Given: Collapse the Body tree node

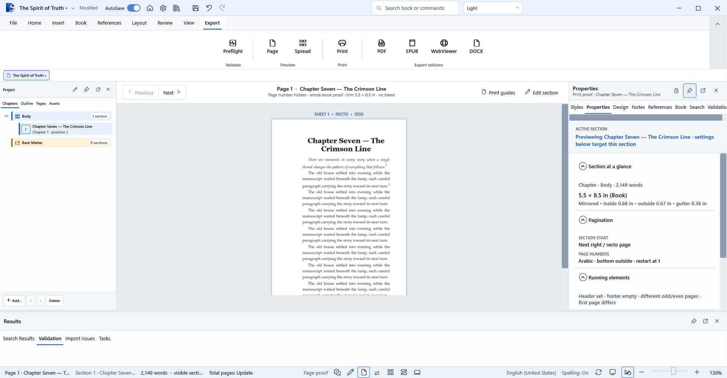Looking at the screenshot, I should [x=6, y=116].
